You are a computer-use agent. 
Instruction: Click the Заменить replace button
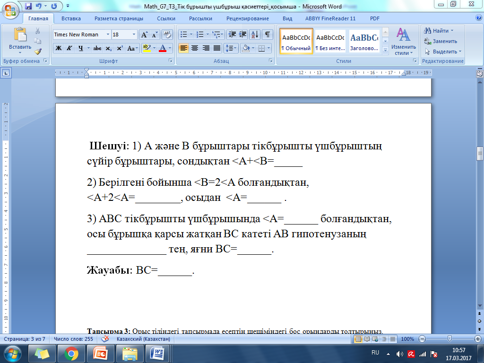(441, 41)
